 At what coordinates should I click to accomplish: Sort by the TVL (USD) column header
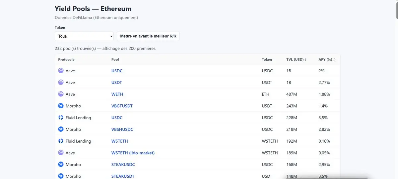(x=296, y=60)
